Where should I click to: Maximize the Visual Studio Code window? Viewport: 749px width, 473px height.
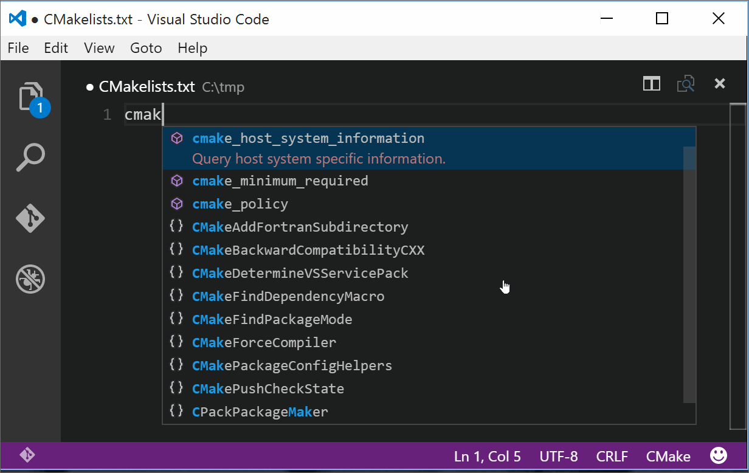point(662,19)
